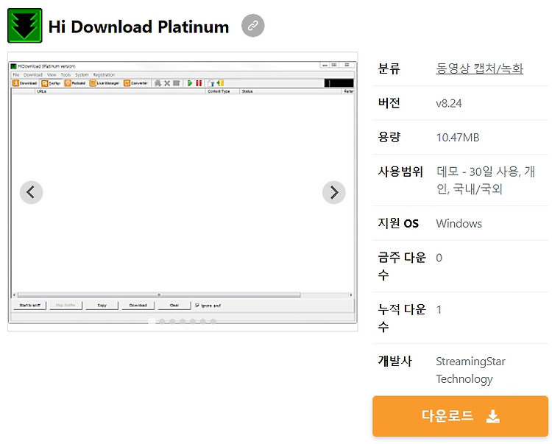
Task: Click Download toolbar icon in HiDownload window
Action: pyautogui.click(x=24, y=83)
